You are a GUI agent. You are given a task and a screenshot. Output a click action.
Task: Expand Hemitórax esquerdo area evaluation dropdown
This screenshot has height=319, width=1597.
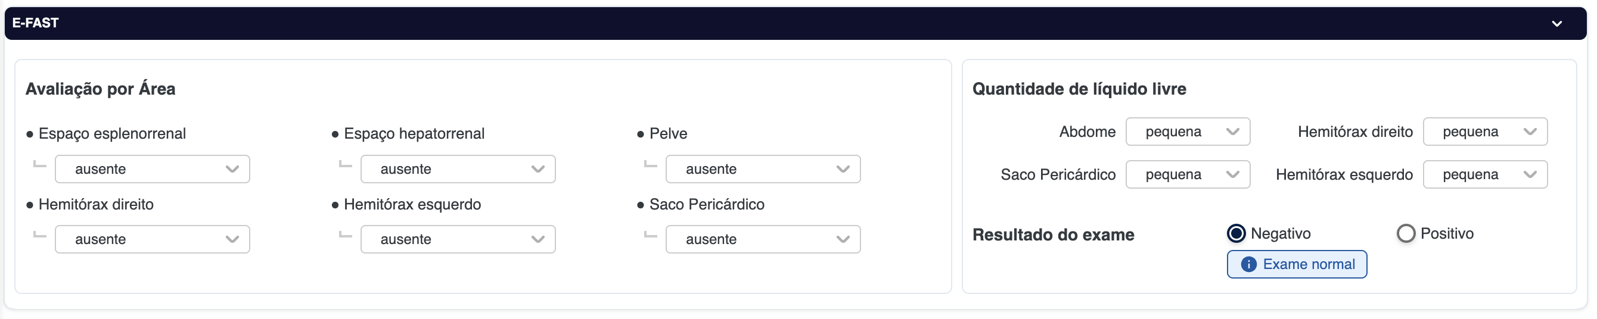[x=458, y=239]
